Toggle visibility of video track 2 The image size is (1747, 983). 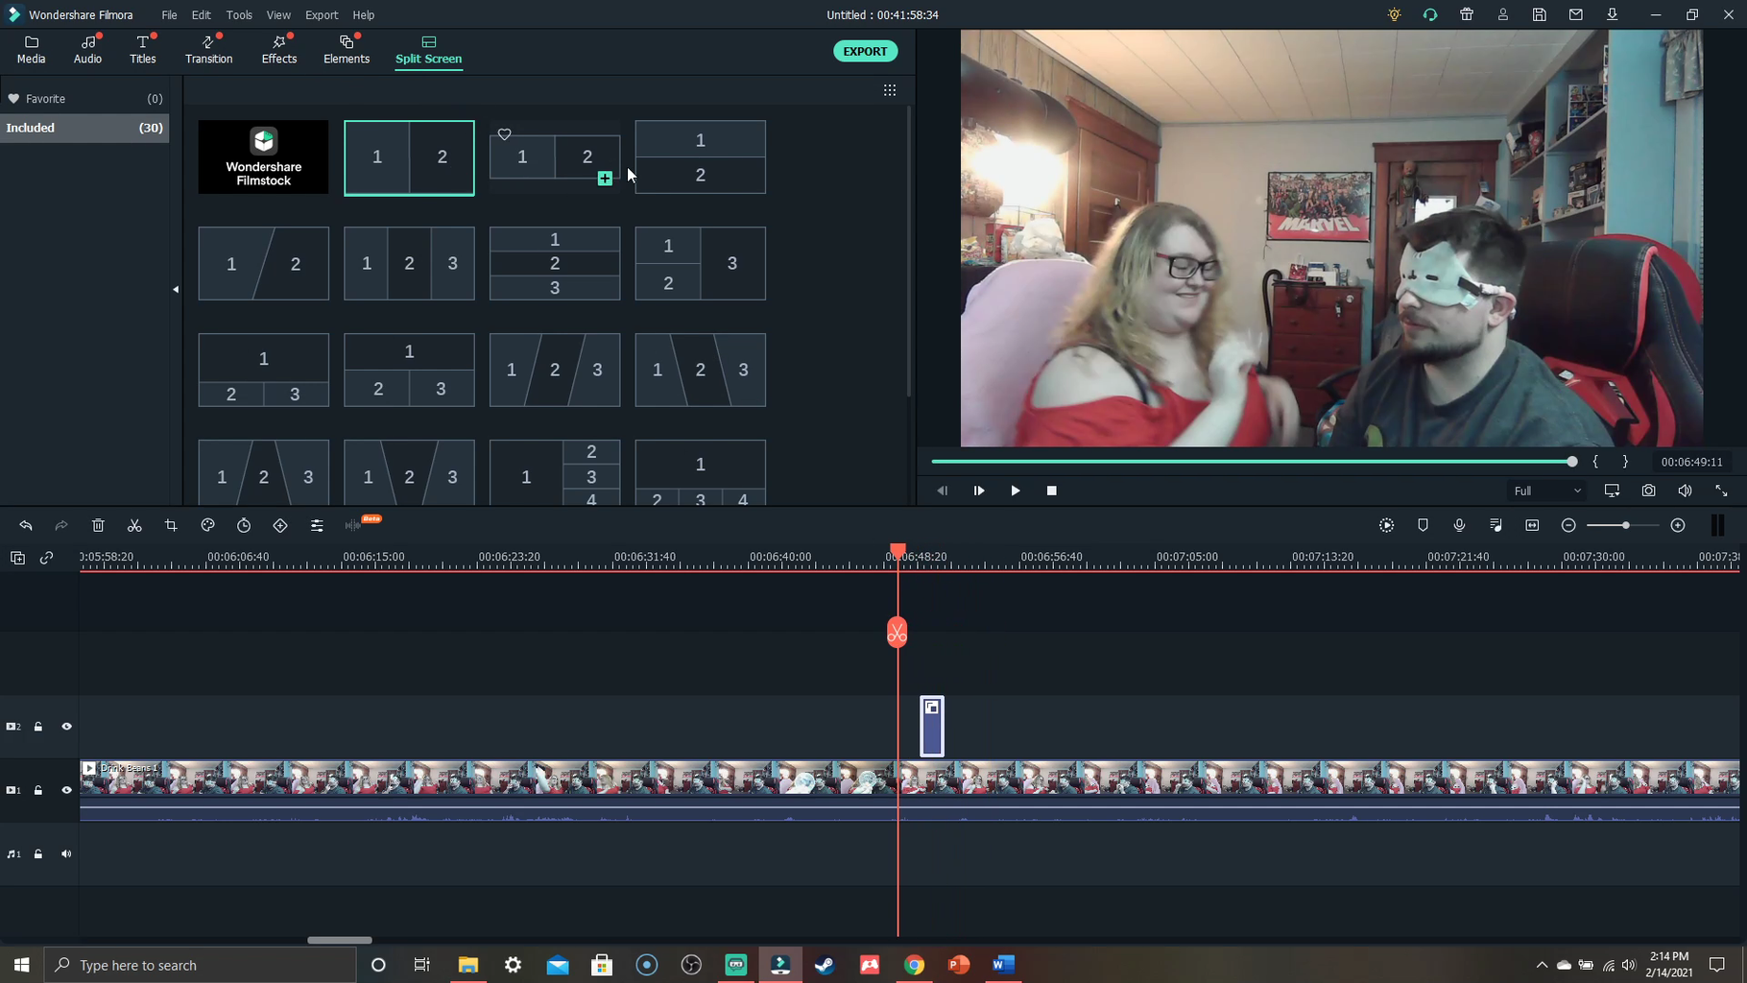66,727
